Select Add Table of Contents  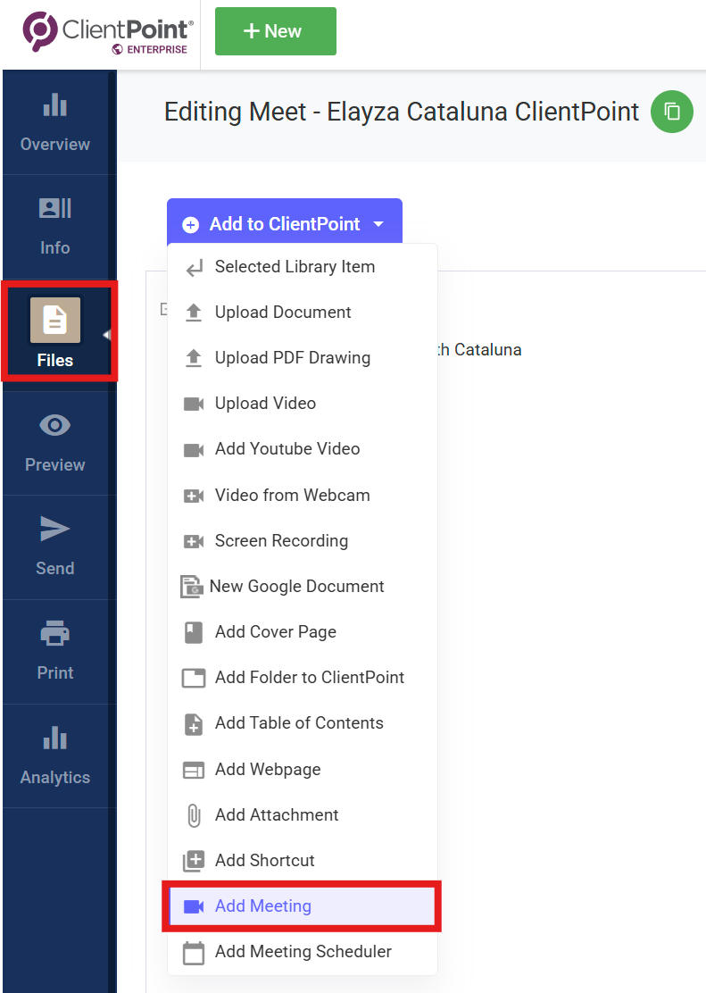(x=302, y=723)
